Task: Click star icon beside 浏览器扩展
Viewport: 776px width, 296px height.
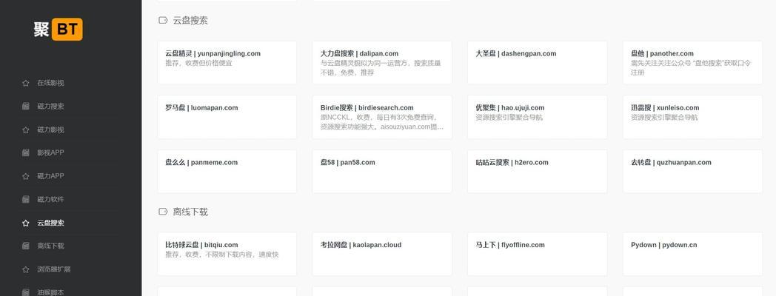Action: (x=26, y=270)
